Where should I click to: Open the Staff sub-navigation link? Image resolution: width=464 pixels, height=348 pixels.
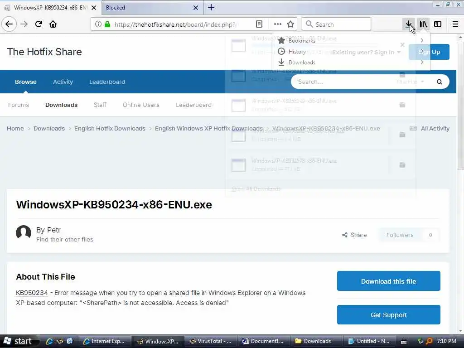click(x=100, y=105)
